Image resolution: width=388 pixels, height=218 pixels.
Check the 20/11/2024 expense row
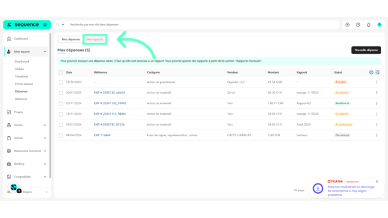[61, 104]
